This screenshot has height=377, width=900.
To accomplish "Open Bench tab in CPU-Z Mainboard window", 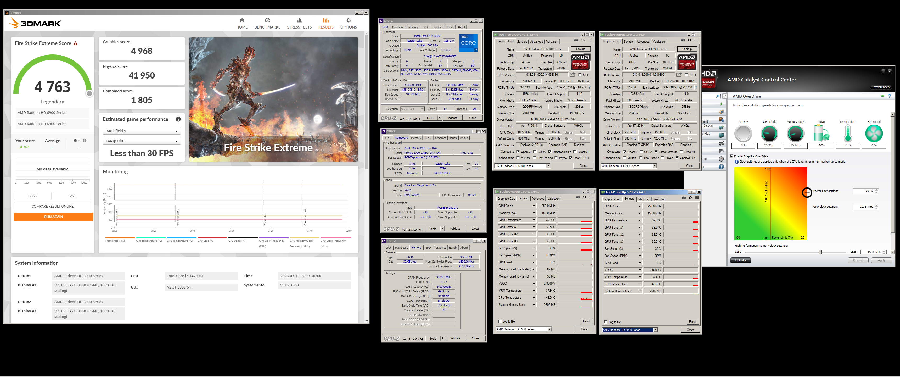I will click(452, 138).
